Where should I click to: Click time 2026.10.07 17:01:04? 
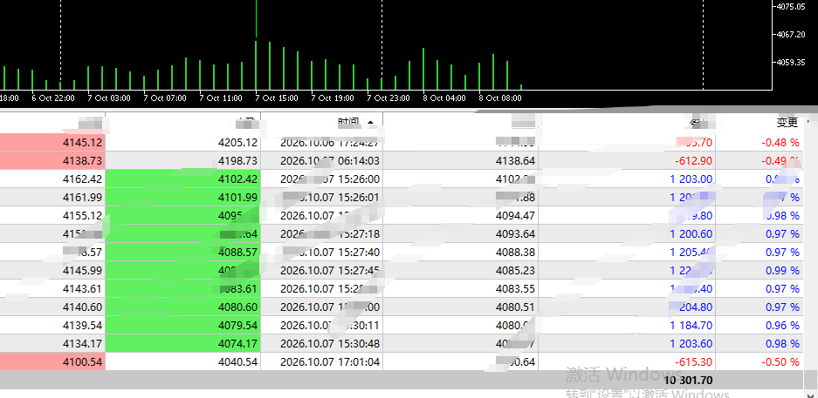click(330, 361)
